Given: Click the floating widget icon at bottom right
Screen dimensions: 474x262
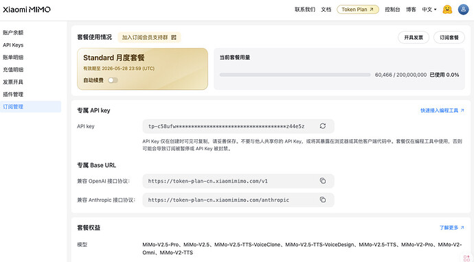Looking at the screenshot, I should [466, 258].
